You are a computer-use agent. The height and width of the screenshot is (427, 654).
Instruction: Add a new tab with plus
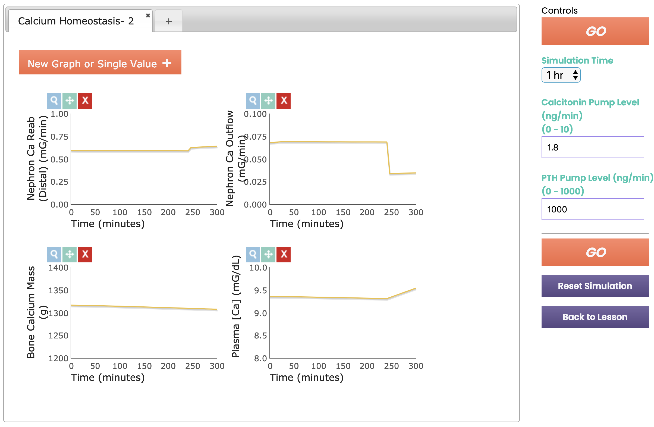pyautogui.click(x=169, y=21)
